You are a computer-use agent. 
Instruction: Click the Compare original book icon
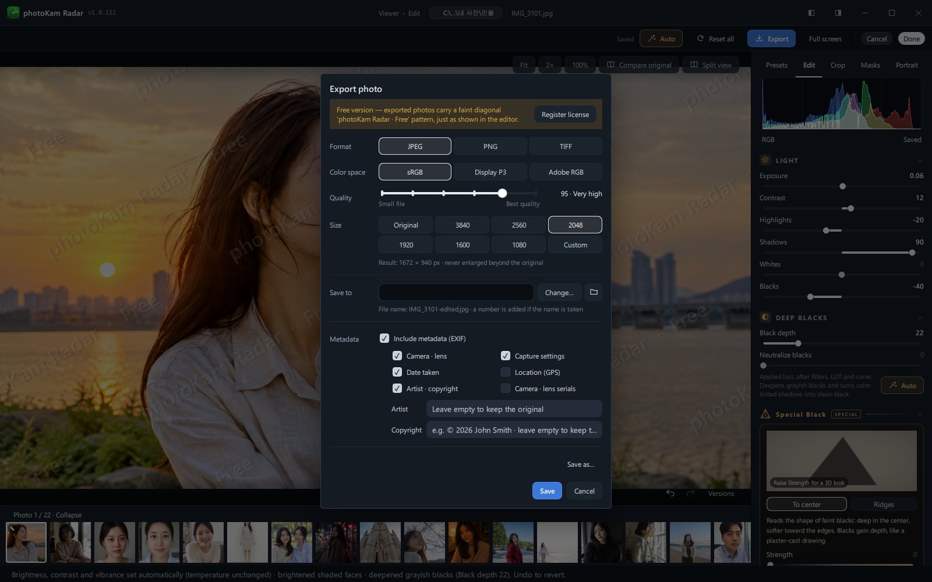pyautogui.click(x=610, y=65)
